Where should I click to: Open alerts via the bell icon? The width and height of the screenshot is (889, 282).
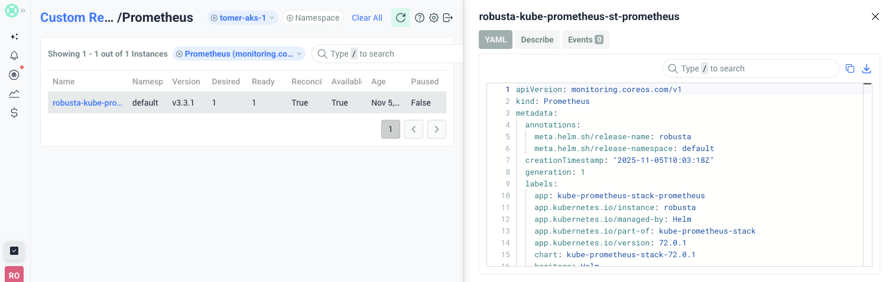click(x=14, y=55)
